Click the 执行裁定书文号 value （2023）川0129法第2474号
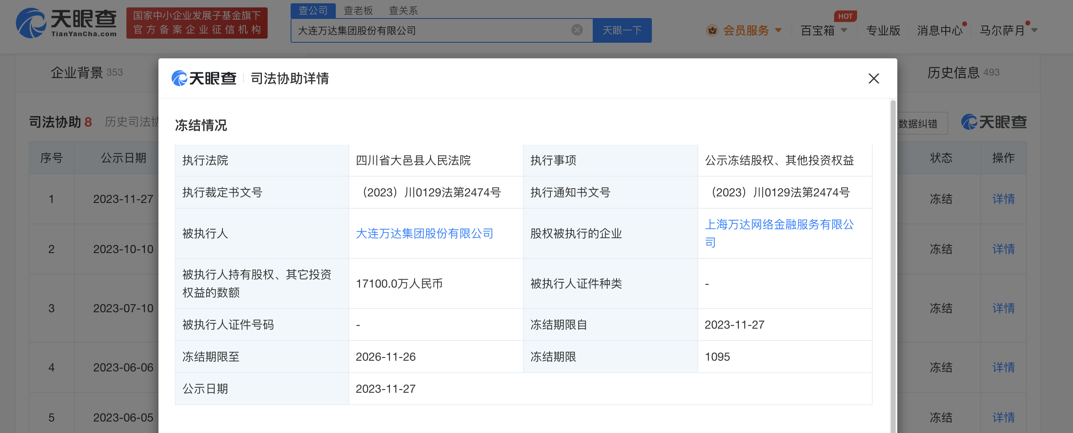Image resolution: width=1073 pixels, height=433 pixels. tap(429, 193)
